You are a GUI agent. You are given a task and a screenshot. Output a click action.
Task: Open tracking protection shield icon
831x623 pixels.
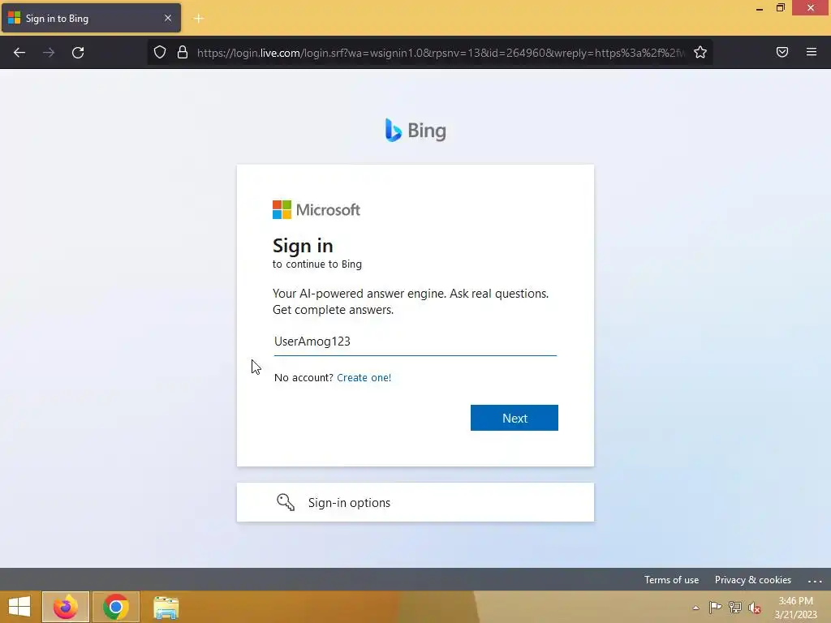[x=160, y=52]
